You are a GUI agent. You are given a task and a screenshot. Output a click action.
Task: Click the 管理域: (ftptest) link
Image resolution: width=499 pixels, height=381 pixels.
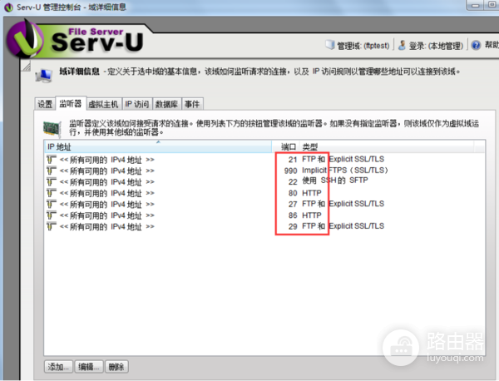363,46
